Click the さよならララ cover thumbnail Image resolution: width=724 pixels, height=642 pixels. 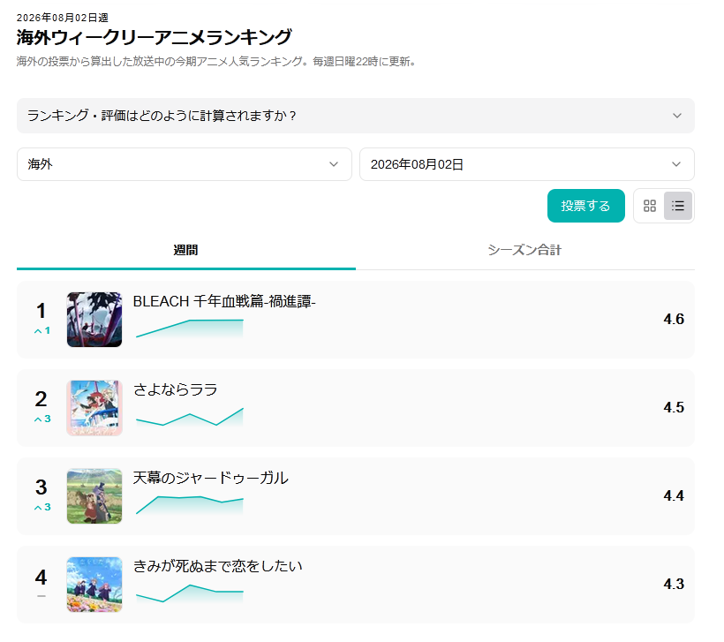(94, 408)
